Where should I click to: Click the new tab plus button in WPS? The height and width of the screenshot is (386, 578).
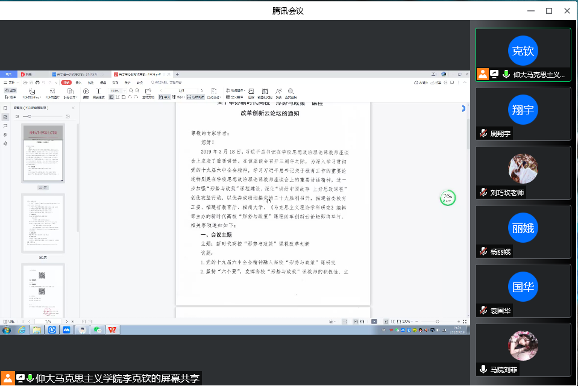point(177,74)
